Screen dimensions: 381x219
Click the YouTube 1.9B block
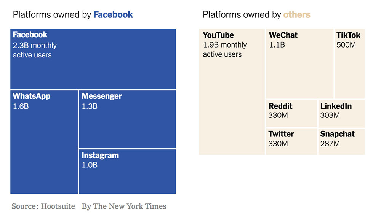click(232, 92)
